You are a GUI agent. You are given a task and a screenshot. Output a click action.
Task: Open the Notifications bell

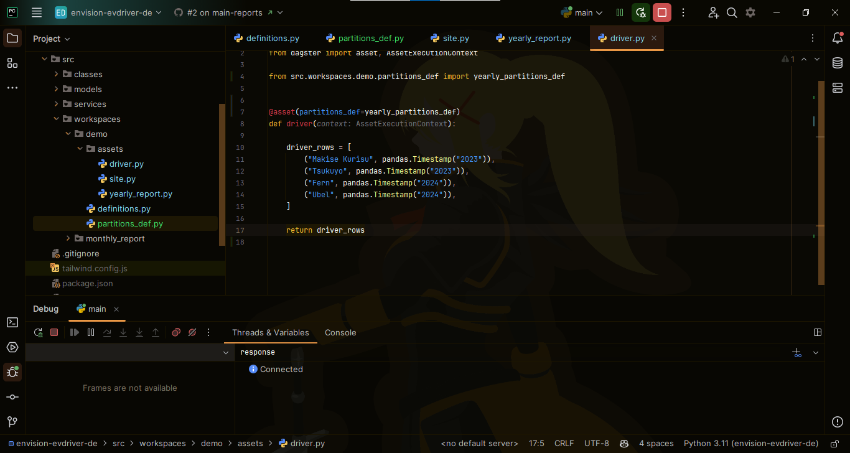tap(838, 38)
